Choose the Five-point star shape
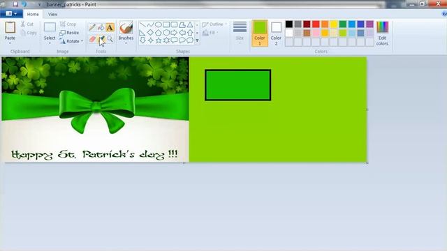The height and width of the screenshot is (251, 447). pos(159,40)
